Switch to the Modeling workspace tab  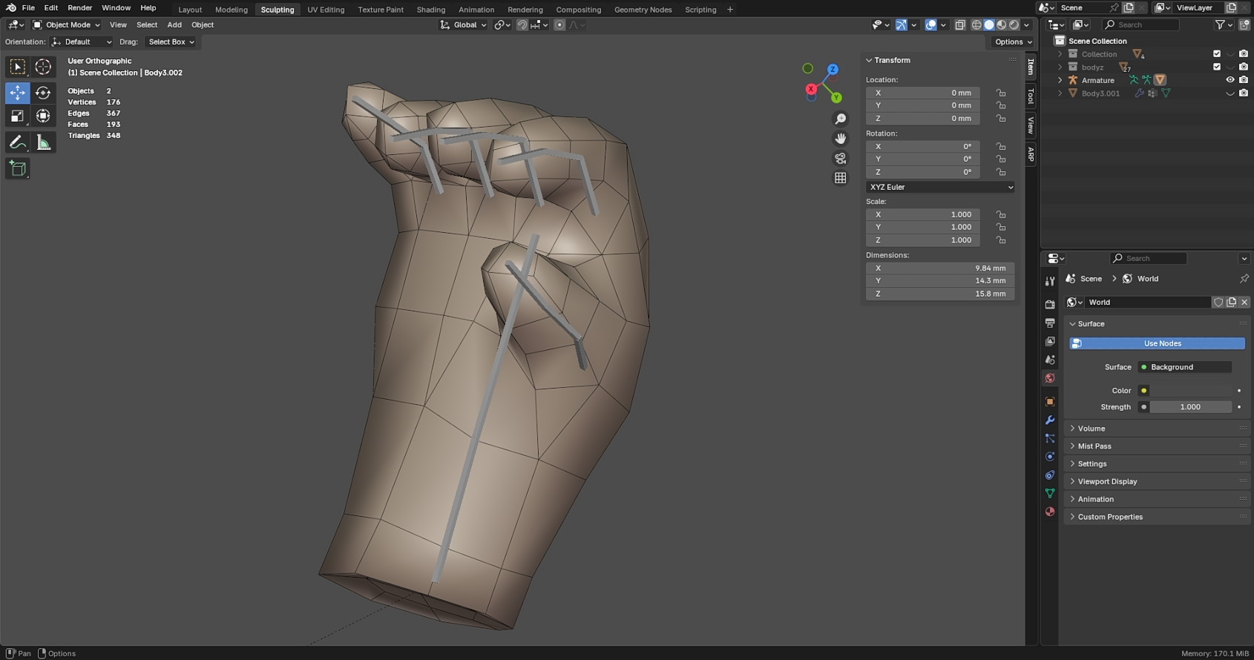pos(232,10)
